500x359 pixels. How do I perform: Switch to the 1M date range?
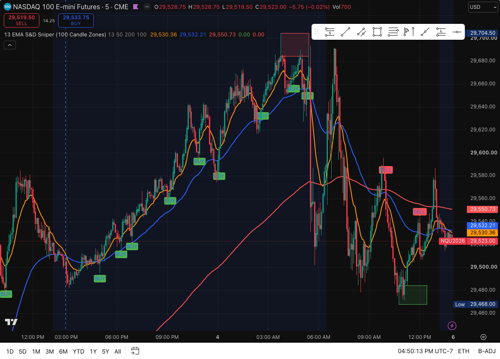click(36, 351)
